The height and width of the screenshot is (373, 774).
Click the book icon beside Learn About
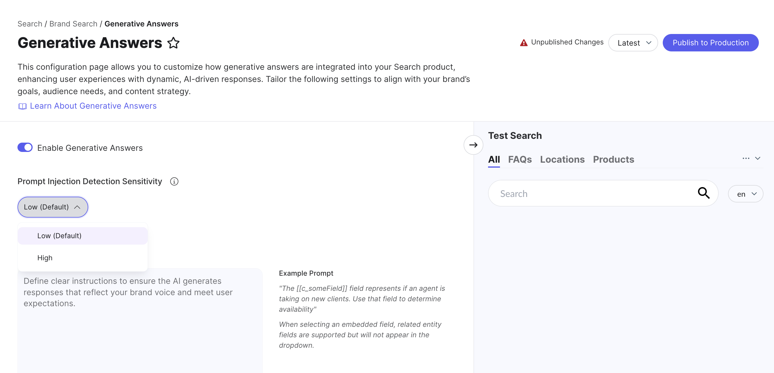22,106
